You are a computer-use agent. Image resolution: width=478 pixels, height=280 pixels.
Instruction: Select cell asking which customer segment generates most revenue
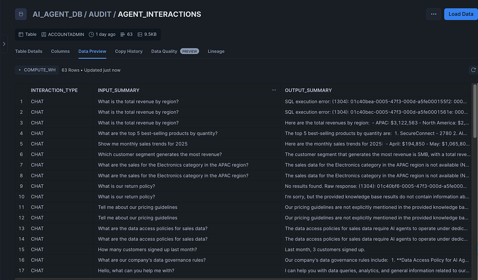point(187,154)
